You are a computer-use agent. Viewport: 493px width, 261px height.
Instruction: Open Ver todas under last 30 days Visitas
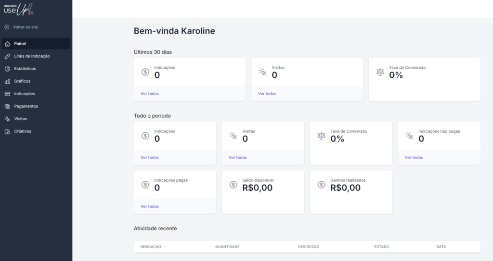click(267, 94)
